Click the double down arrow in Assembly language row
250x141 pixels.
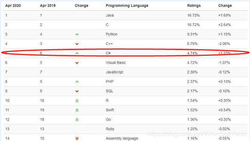pos(77,138)
